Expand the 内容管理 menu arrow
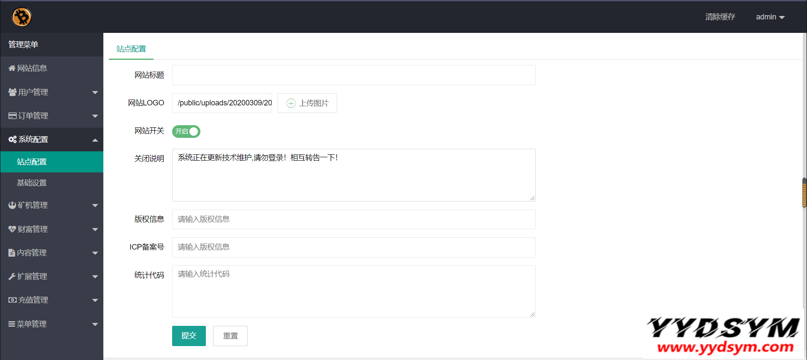Viewport: 807px width, 360px height. pyautogui.click(x=95, y=253)
